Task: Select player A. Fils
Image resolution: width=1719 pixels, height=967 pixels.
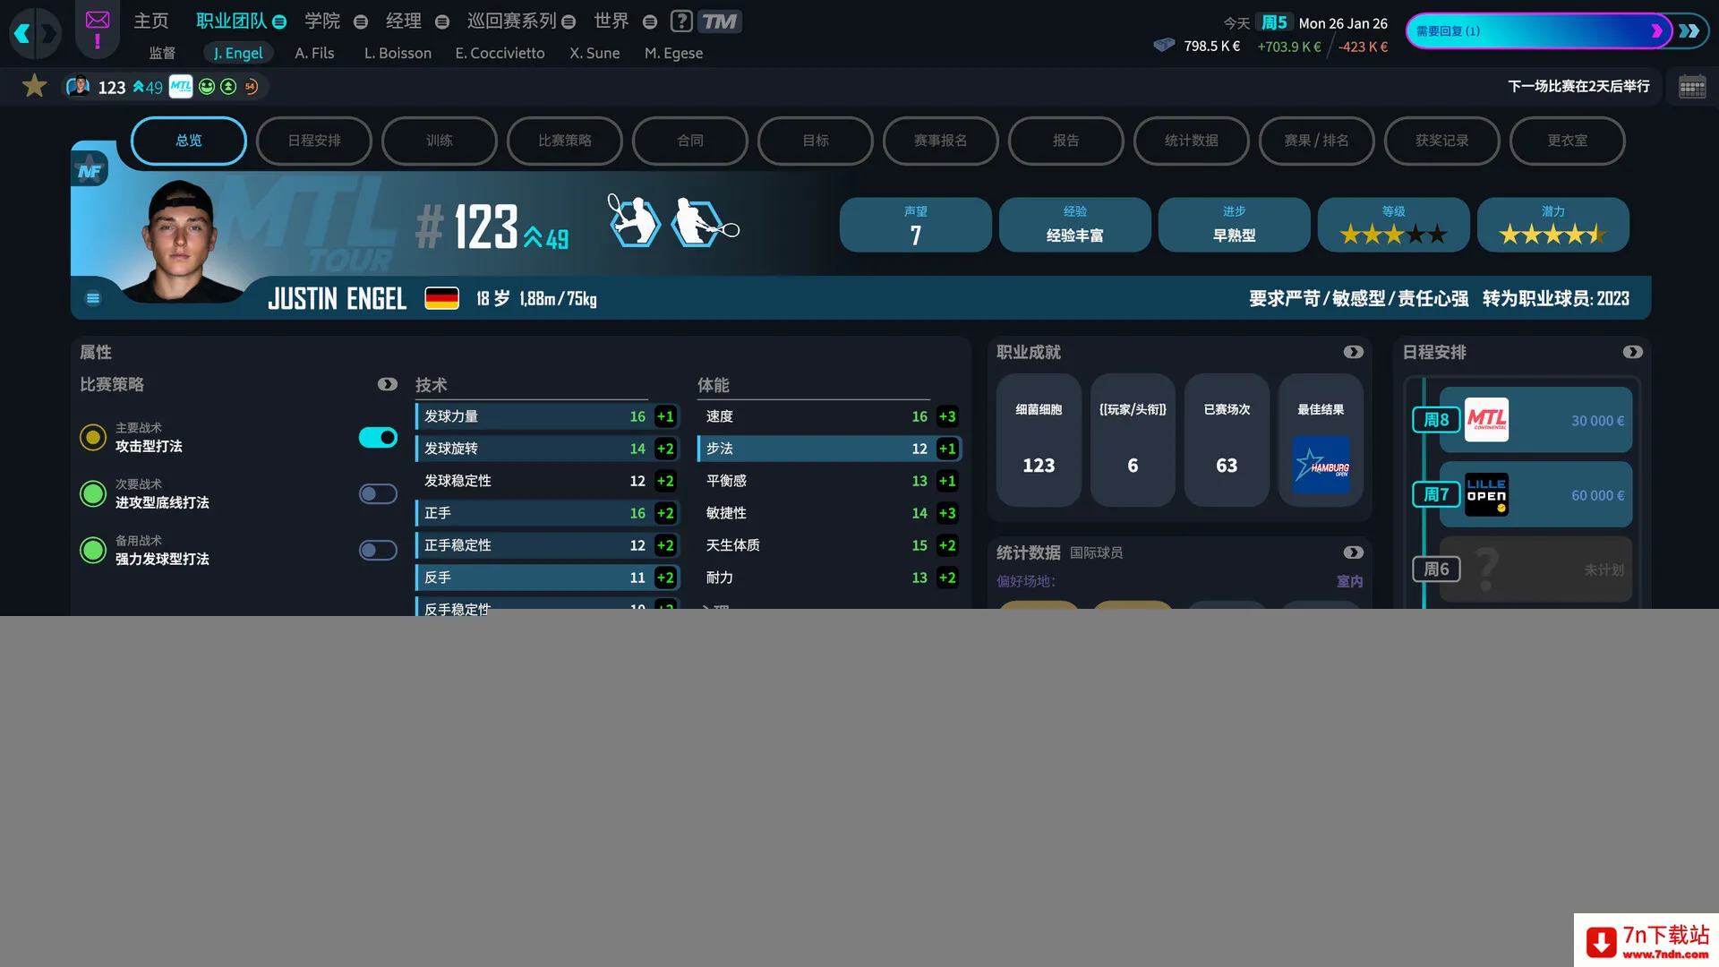Action: 314,53
